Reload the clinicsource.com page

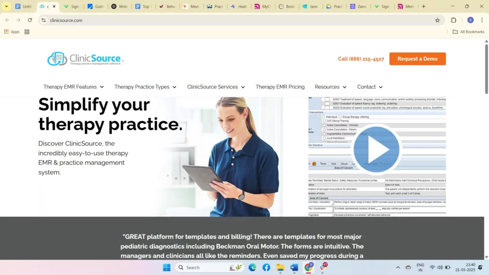[30, 20]
